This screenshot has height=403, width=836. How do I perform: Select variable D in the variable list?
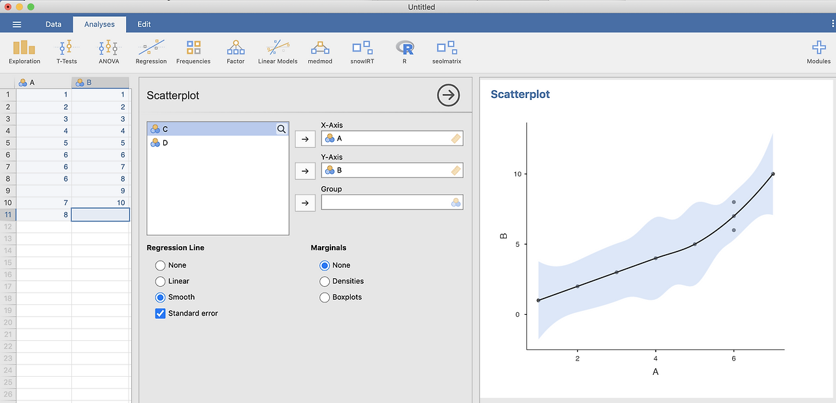coord(217,142)
